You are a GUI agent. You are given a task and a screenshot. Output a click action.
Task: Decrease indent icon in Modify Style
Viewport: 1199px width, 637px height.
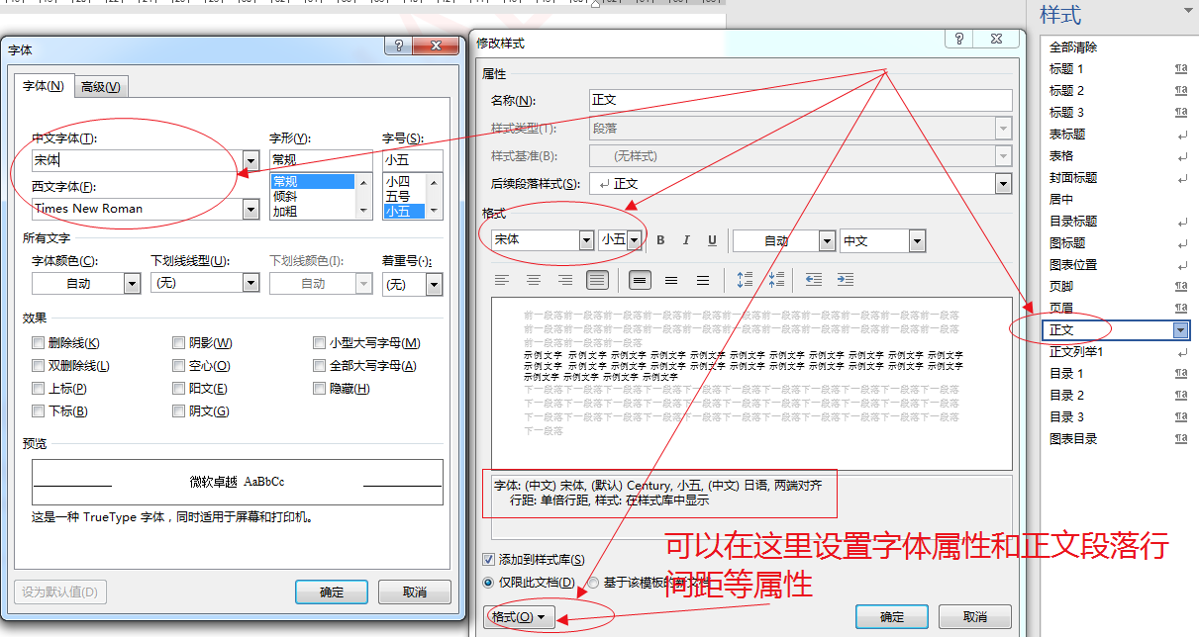(x=813, y=280)
